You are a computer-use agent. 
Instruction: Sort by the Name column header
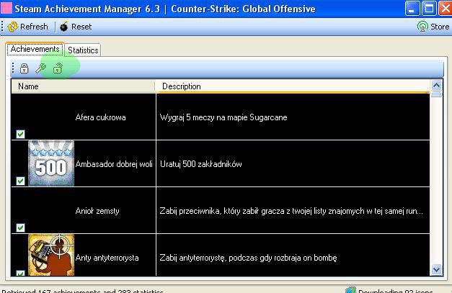(x=83, y=86)
